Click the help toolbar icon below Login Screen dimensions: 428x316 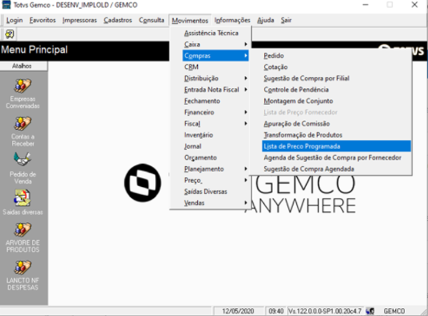click(x=9, y=34)
